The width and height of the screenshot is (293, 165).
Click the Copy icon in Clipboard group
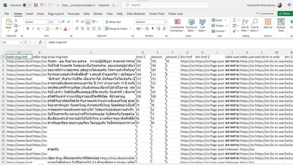pyautogui.click(x=16, y=25)
